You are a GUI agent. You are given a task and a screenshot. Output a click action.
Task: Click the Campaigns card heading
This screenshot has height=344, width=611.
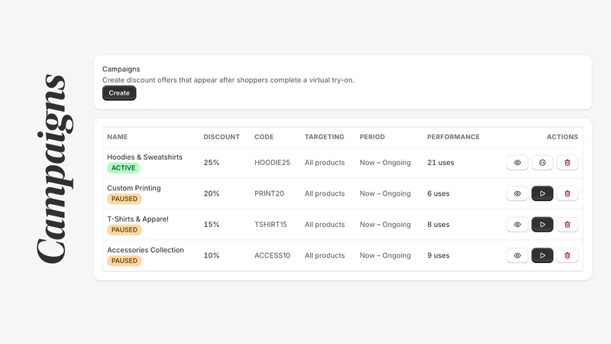pyautogui.click(x=121, y=69)
